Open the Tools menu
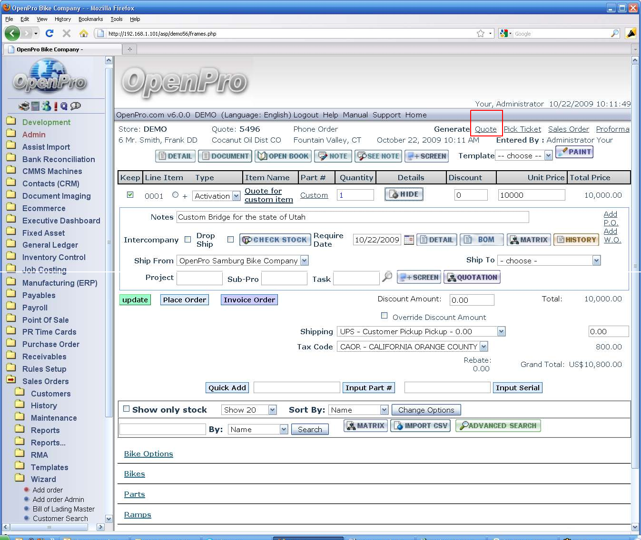This screenshot has height=540, width=641. (116, 19)
